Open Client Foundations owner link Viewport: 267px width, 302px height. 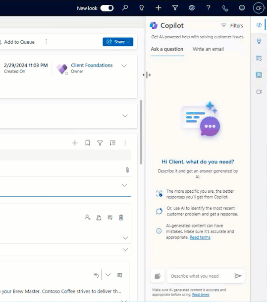pyautogui.click(x=92, y=65)
